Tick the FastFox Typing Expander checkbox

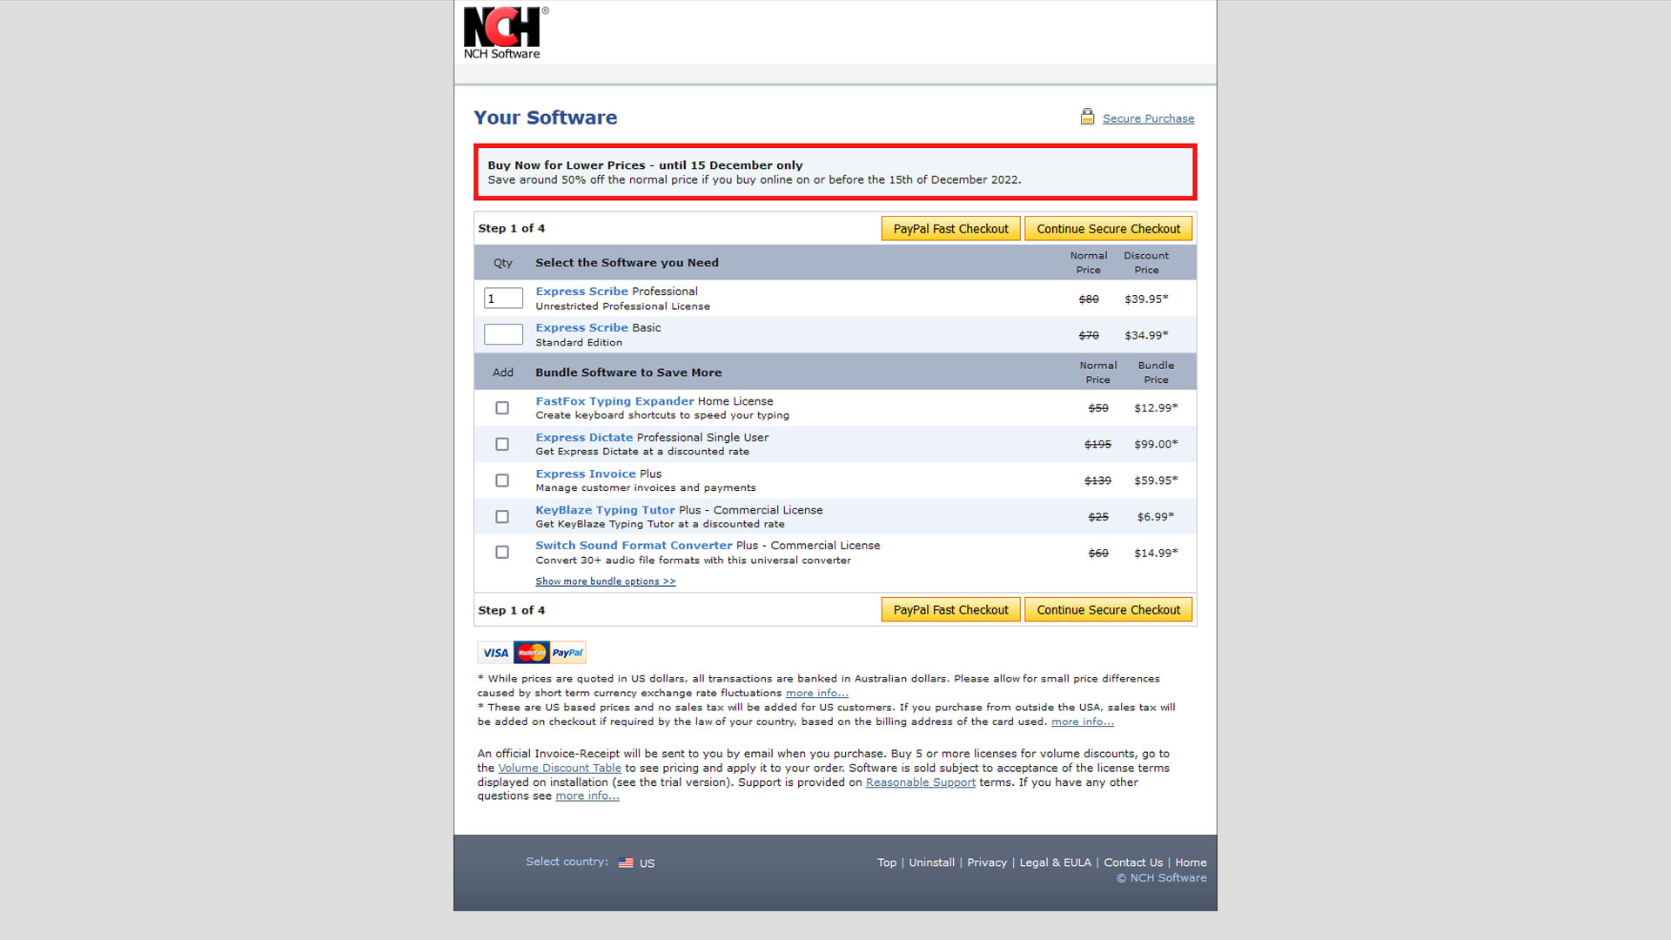pos(502,407)
